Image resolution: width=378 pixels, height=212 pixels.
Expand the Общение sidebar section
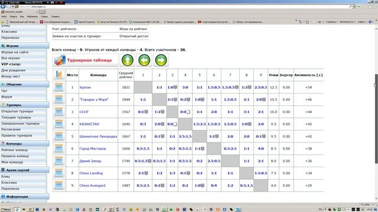24,84
